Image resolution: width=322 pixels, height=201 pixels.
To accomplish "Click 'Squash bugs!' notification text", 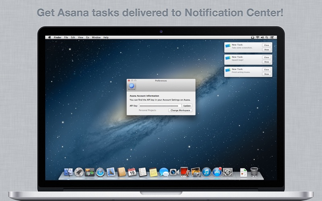I will pos(237,60).
